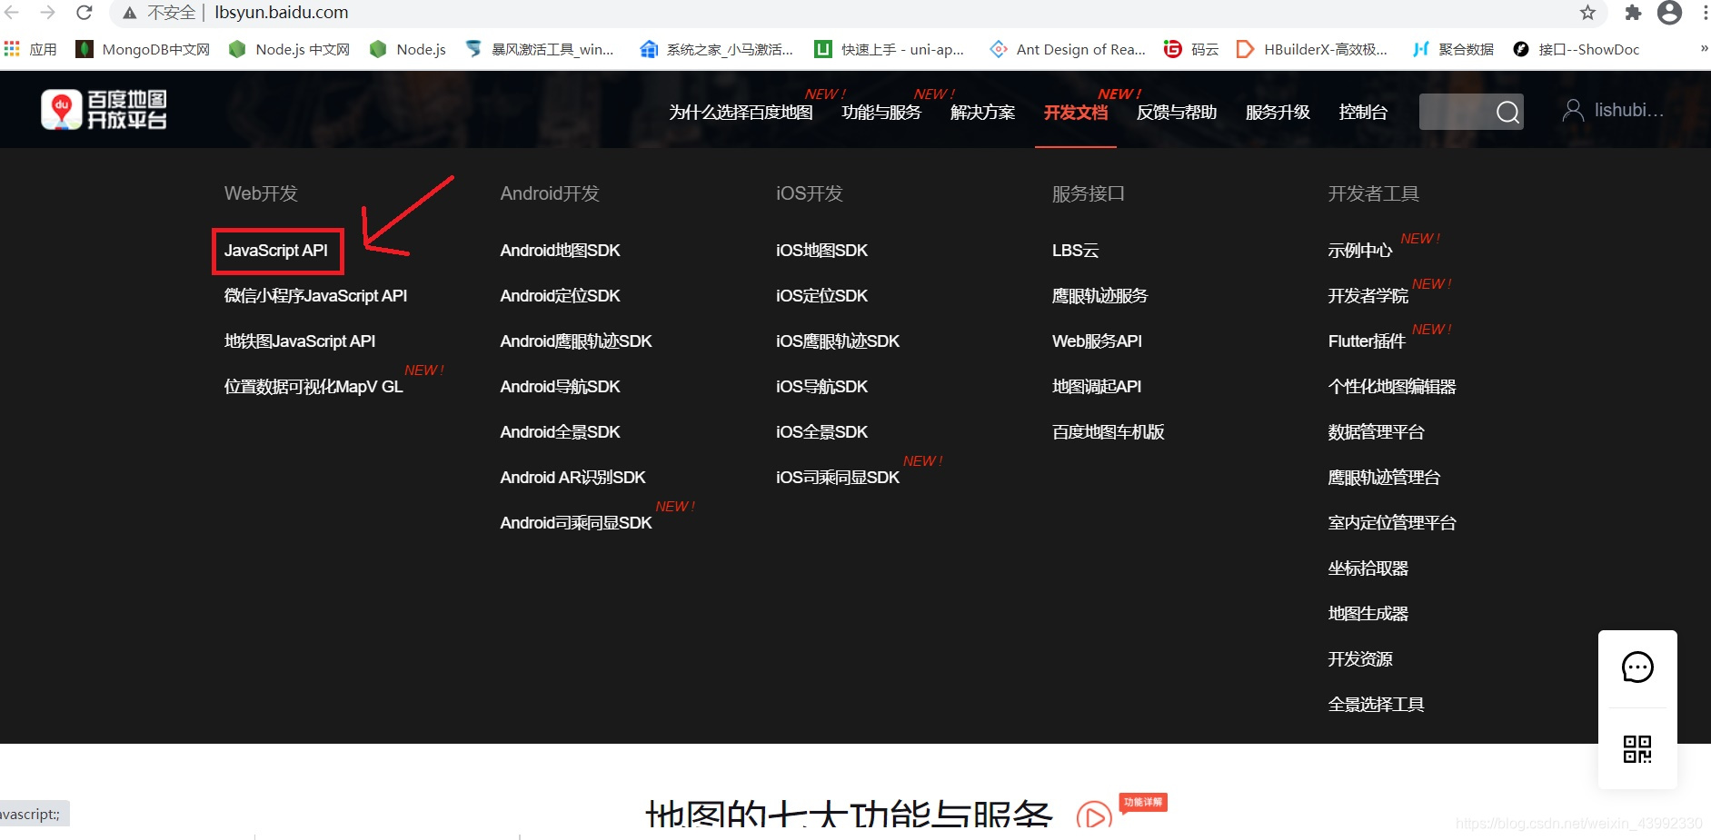The height and width of the screenshot is (840, 1711).
Task: Open 微信小程序JavaScript API link
Action: pos(315,296)
